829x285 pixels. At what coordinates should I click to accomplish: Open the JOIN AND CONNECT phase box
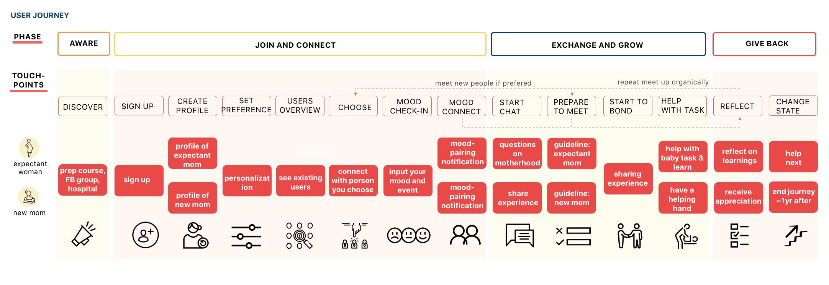click(300, 44)
